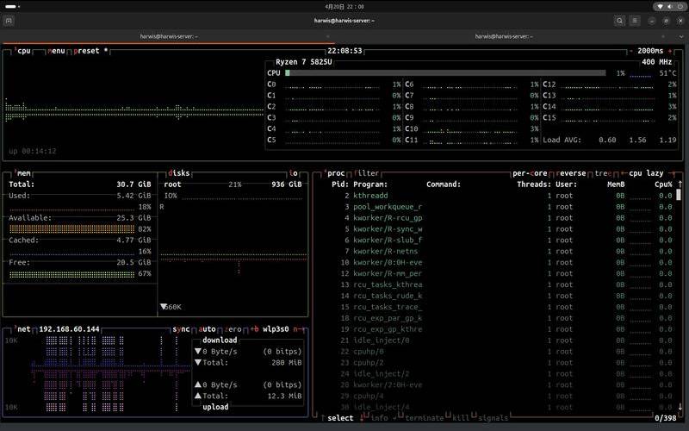Click the process list scrollbar thumb
Screen dimensions: 689x431
click(x=679, y=195)
